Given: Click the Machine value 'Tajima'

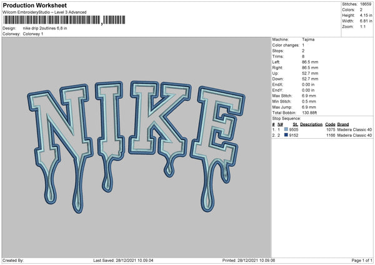Looking at the screenshot, I should pyautogui.click(x=308, y=39).
